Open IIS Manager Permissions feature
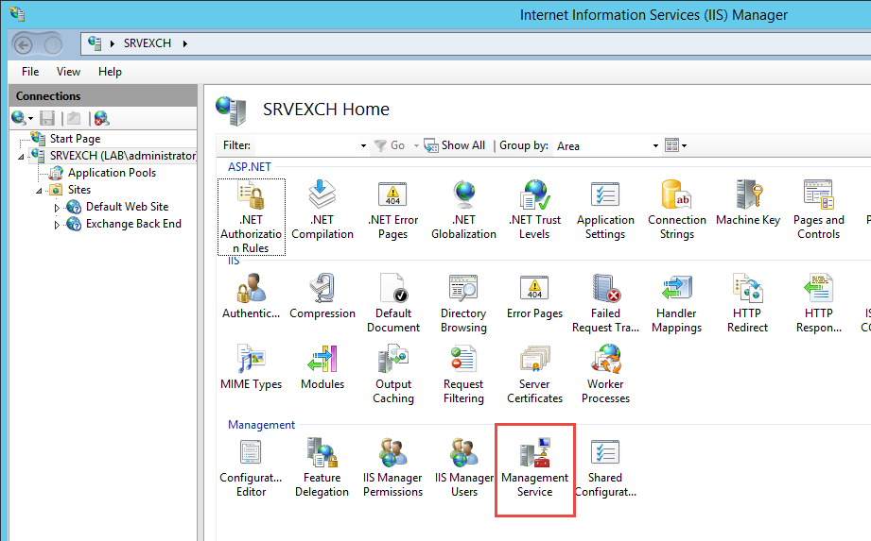The image size is (871, 541). point(392,468)
